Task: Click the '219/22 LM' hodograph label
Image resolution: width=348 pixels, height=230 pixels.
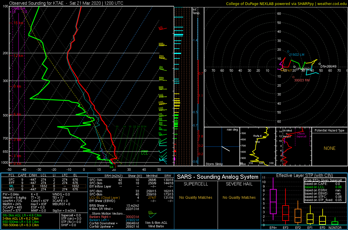Action: [x=296, y=55]
